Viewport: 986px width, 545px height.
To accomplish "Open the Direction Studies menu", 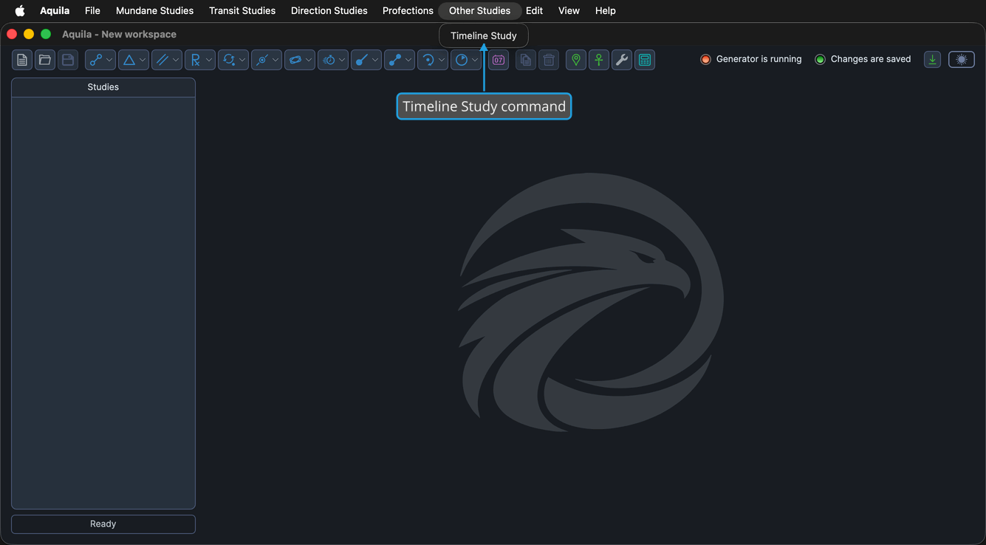I will [x=329, y=10].
